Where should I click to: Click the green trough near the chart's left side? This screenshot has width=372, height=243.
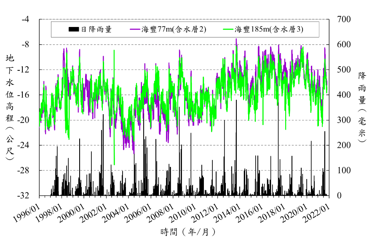tap(69, 139)
